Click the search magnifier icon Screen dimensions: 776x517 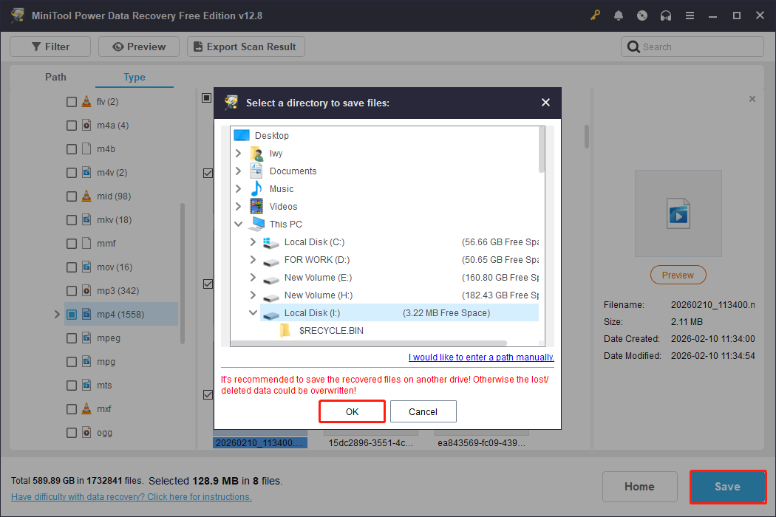(x=634, y=46)
